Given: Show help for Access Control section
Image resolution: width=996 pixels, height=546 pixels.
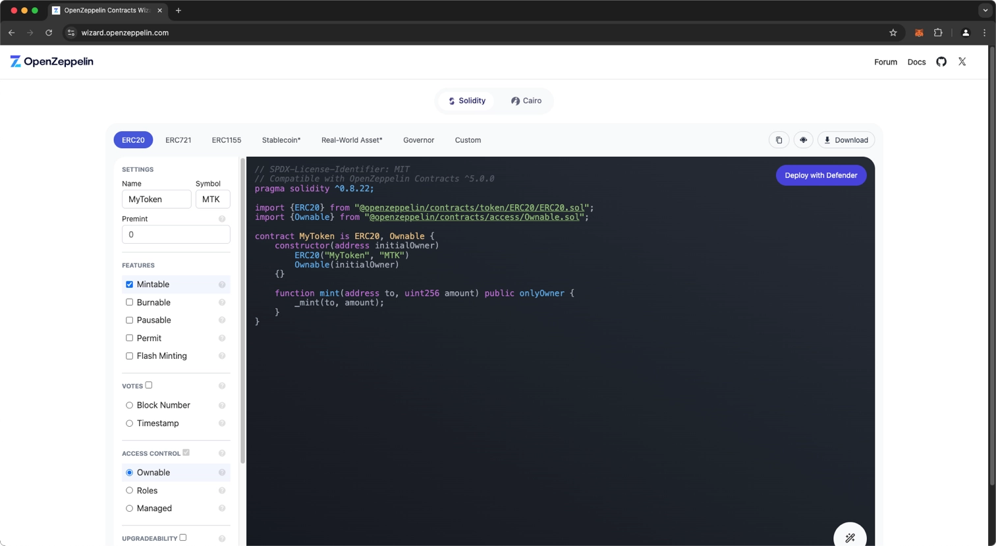Looking at the screenshot, I should [x=222, y=453].
